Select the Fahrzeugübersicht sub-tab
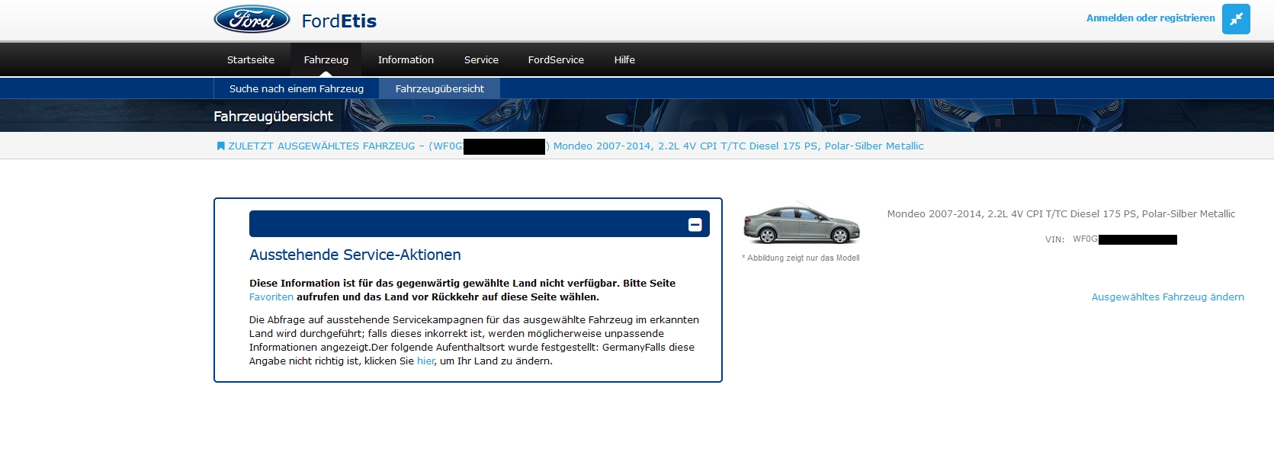 (x=439, y=89)
